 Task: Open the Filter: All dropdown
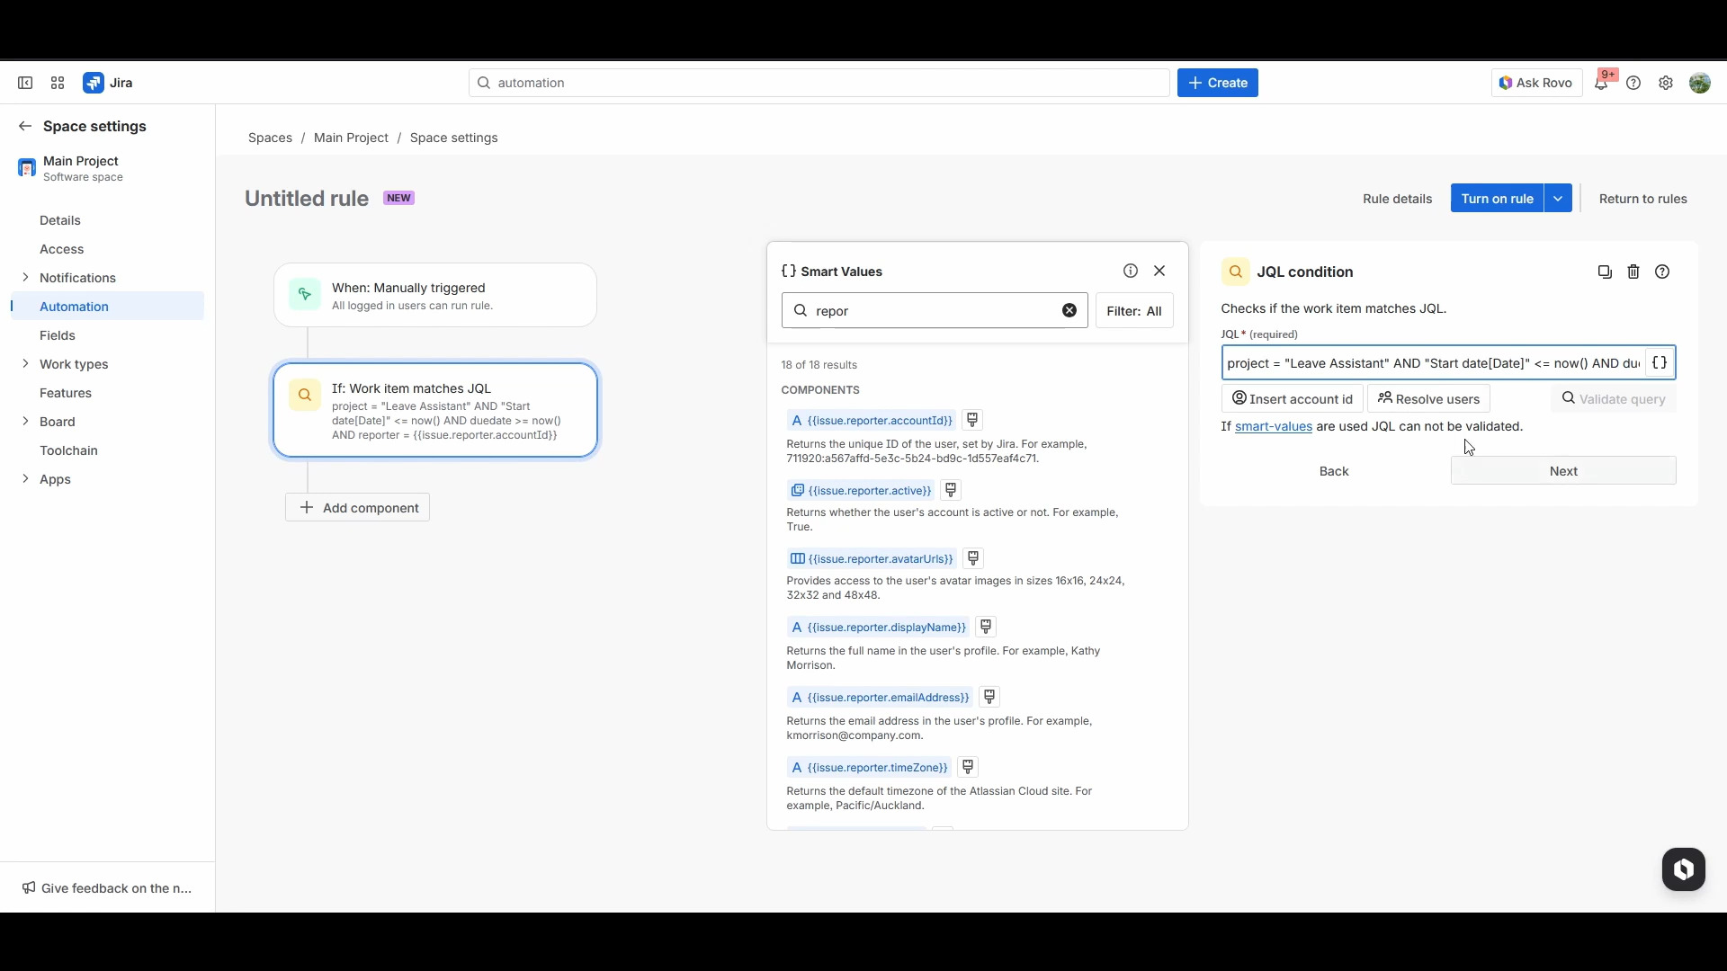click(x=1133, y=311)
